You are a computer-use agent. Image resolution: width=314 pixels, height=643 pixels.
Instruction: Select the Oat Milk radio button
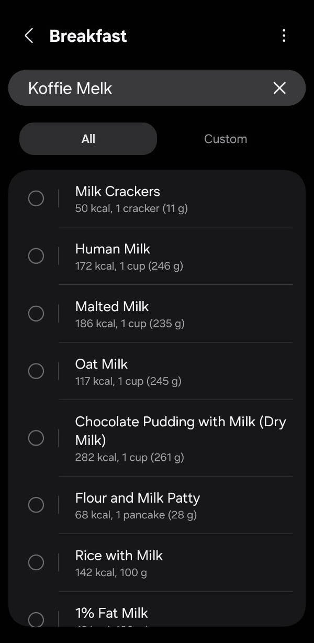coord(36,371)
